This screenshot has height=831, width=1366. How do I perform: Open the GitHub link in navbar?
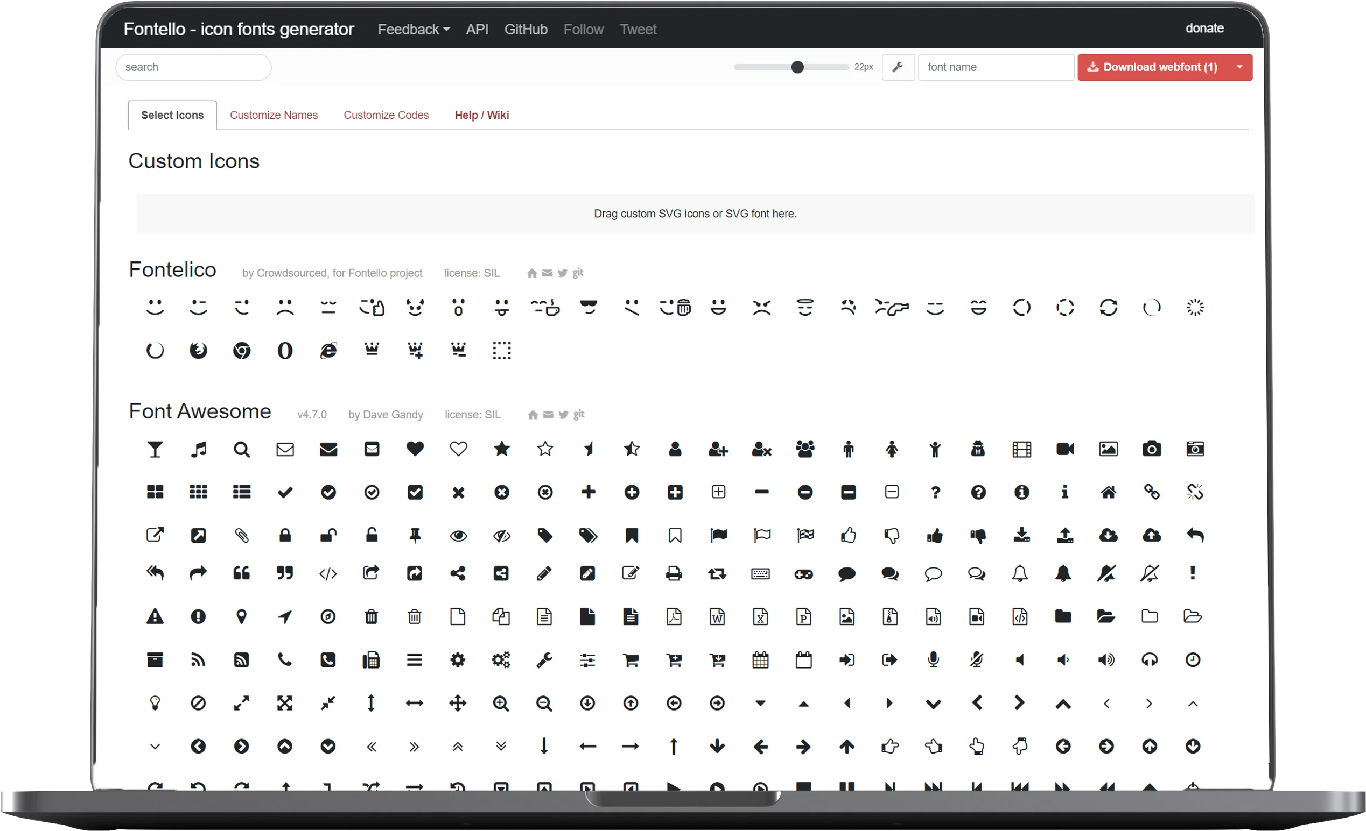(526, 30)
